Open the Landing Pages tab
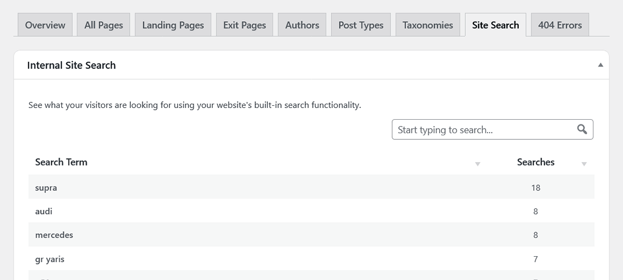This screenshot has width=623, height=280. tap(173, 25)
